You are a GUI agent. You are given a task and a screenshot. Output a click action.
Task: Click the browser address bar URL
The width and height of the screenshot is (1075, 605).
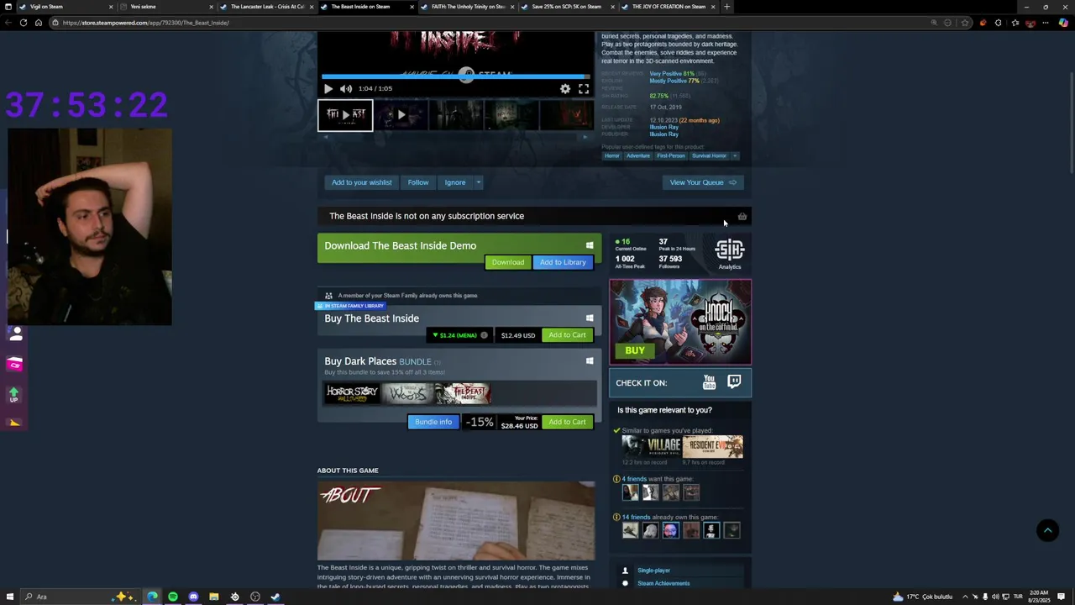pos(145,23)
